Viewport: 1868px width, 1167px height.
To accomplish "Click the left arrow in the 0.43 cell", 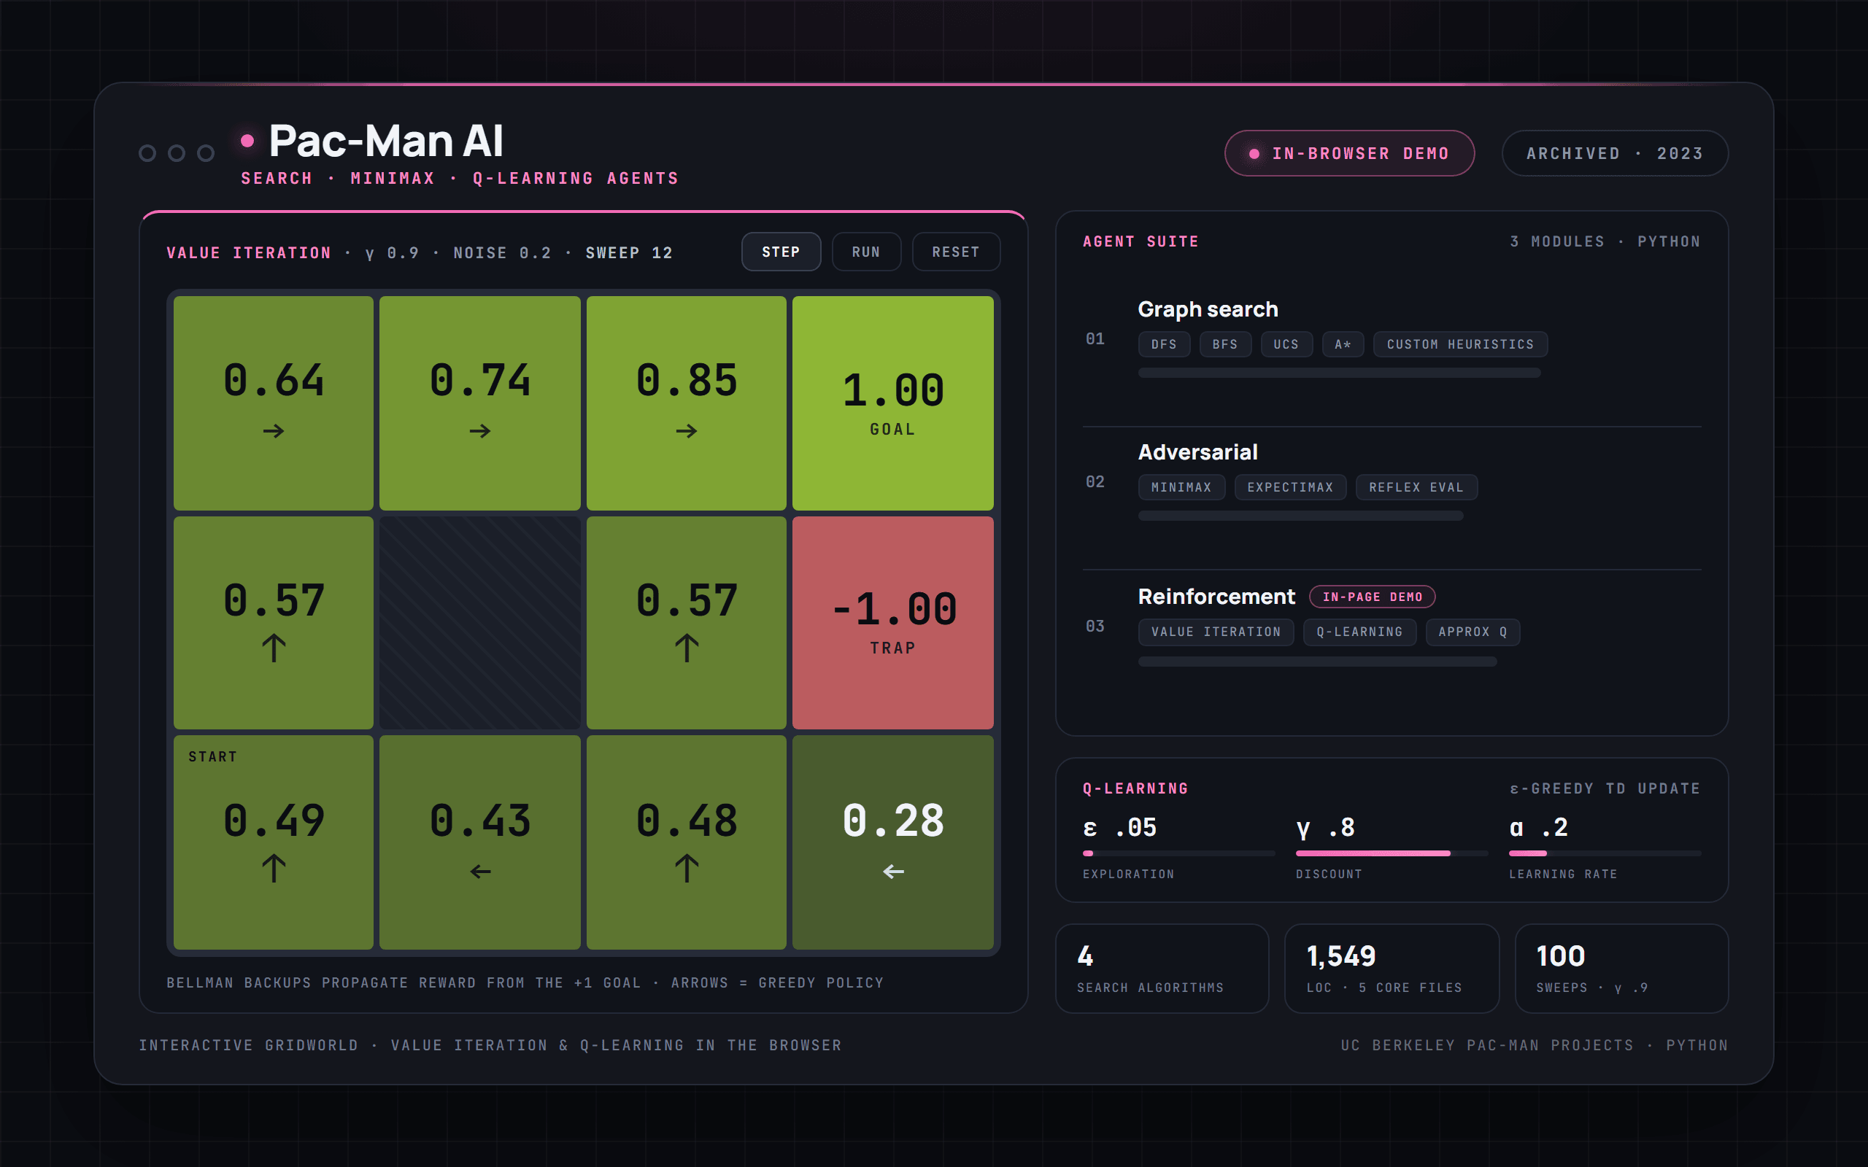I will tap(480, 872).
